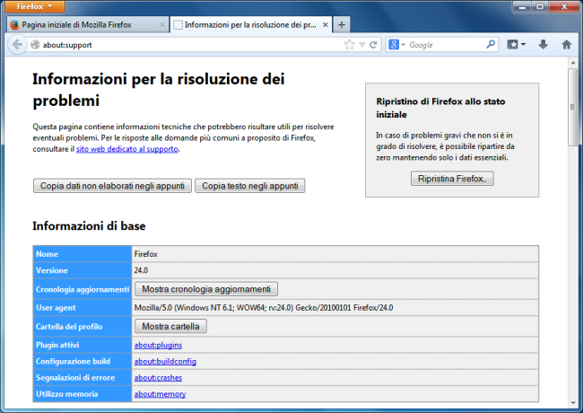The image size is (583, 413).
Task: Open the downloads arrow icon
Action: 544,45
